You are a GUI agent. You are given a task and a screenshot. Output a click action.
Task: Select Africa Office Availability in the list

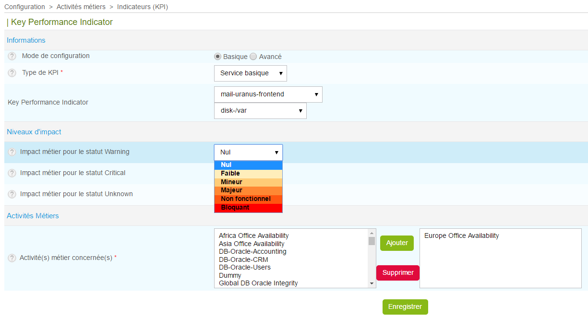[253, 236]
